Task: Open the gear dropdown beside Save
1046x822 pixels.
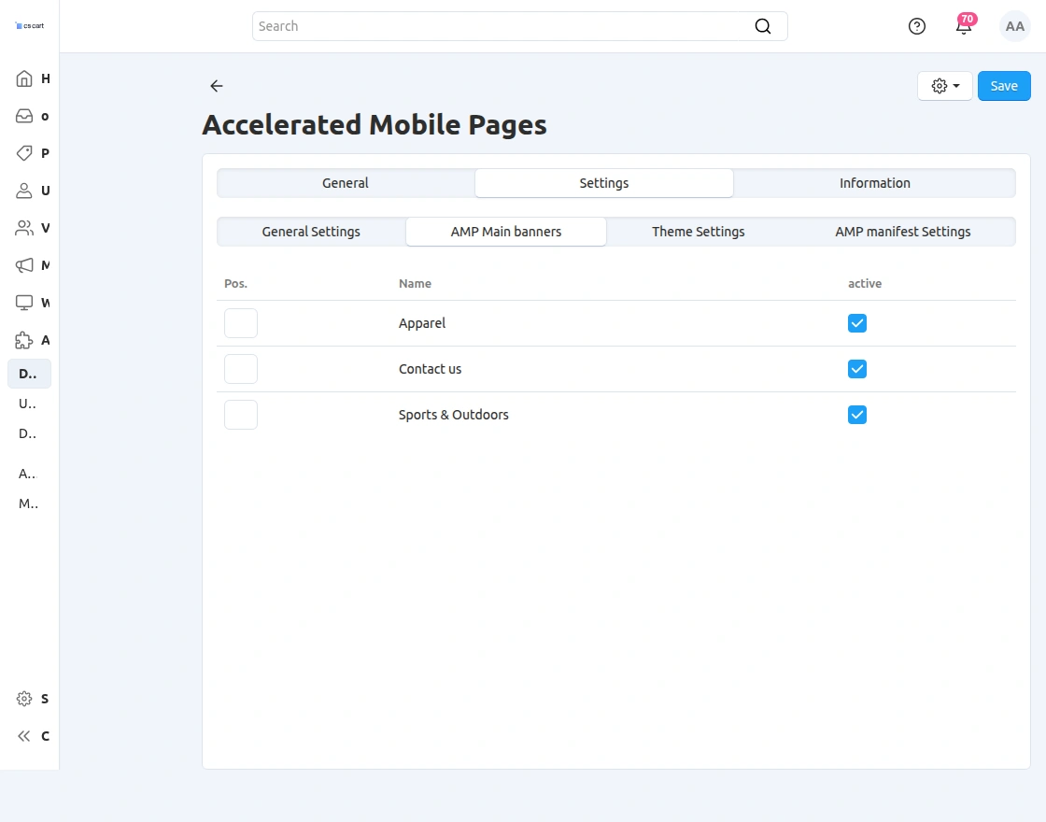Action: tap(944, 86)
